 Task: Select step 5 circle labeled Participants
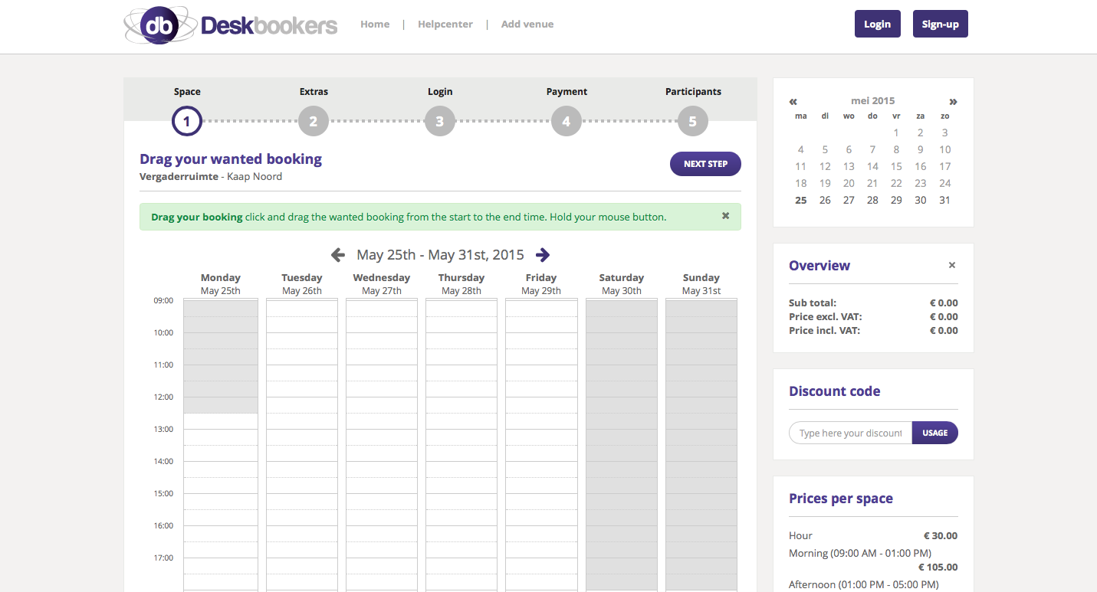692,120
